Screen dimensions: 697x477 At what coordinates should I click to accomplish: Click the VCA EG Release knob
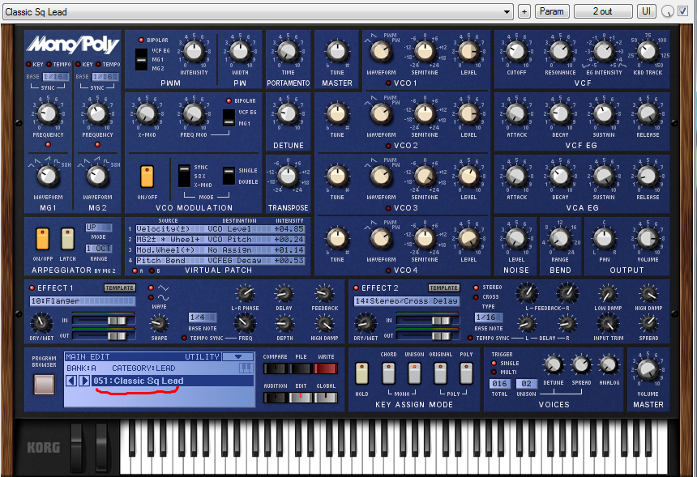click(x=648, y=177)
